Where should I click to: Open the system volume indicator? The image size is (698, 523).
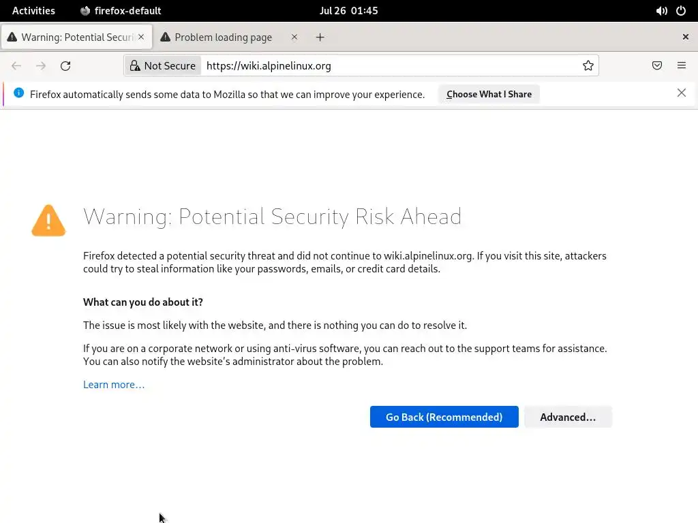pos(661,11)
